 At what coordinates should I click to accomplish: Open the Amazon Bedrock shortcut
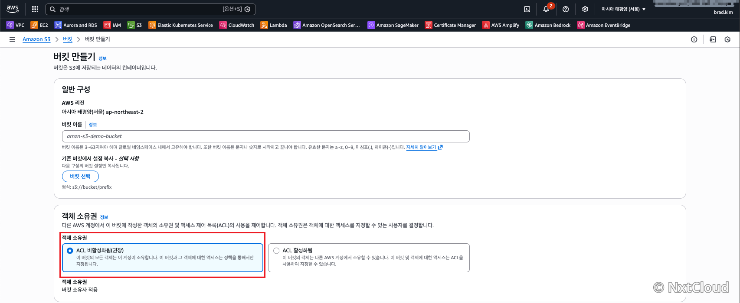(x=548, y=25)
